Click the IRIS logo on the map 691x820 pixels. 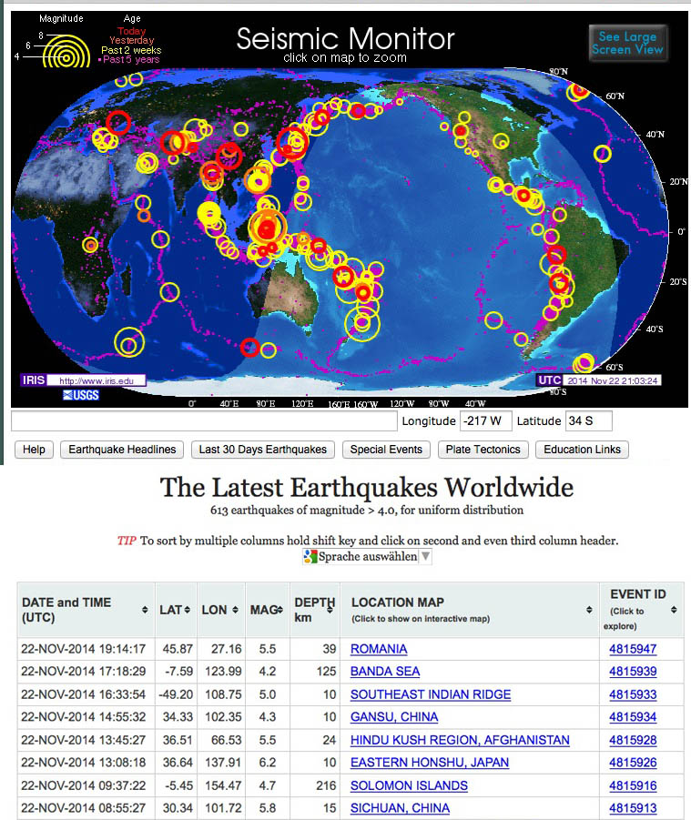point(34,380)
